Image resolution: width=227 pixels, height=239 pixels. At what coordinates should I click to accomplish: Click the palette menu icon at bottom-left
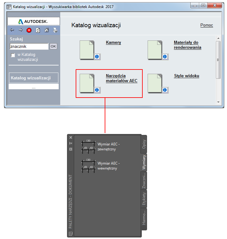click(71, 234)
